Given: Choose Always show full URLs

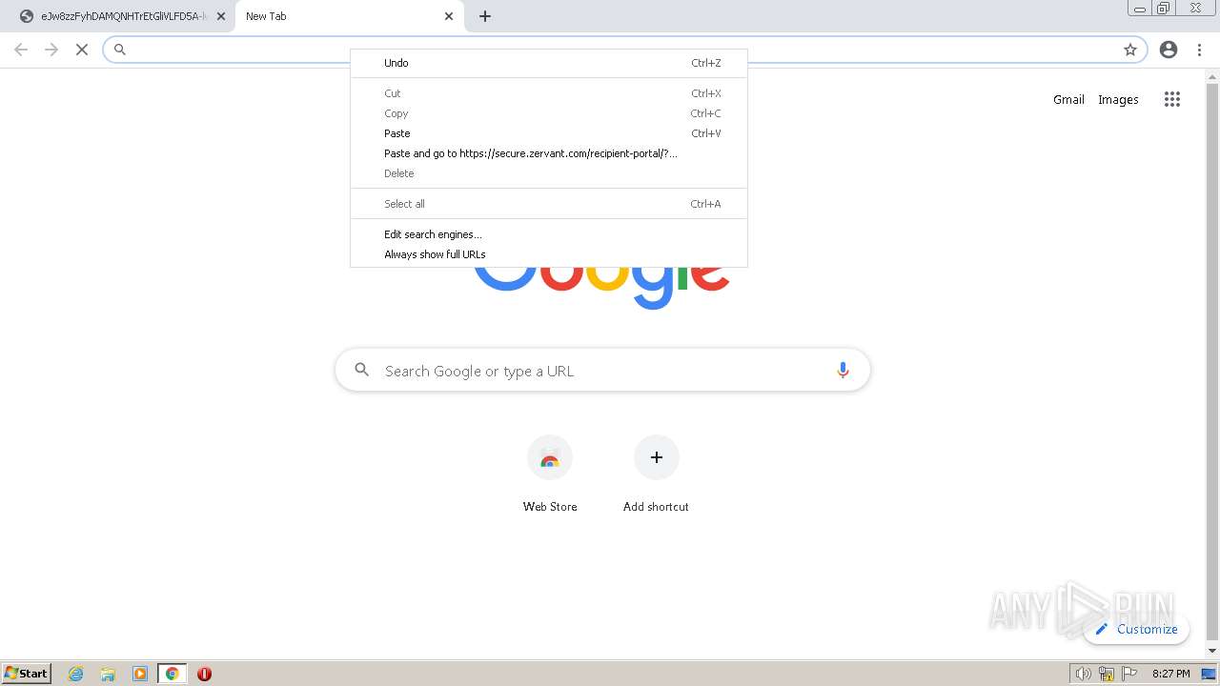Looking at the screenshot, I should click(x=549, y=254).
